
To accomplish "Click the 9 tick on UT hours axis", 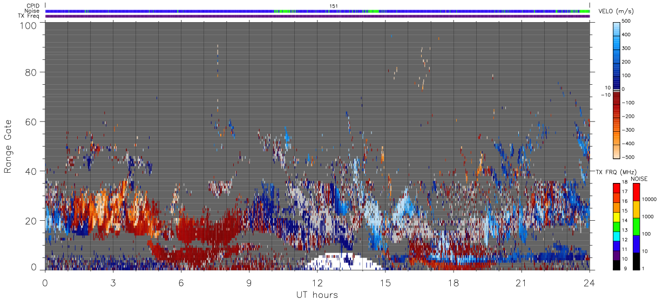I will [249, 283].
